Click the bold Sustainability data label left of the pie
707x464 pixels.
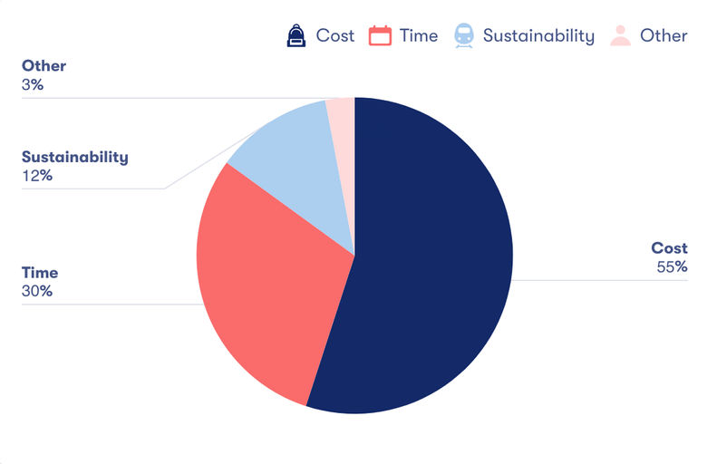(x=75, y=157)
